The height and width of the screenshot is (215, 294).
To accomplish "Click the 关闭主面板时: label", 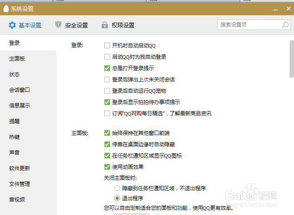I will 120,178.
